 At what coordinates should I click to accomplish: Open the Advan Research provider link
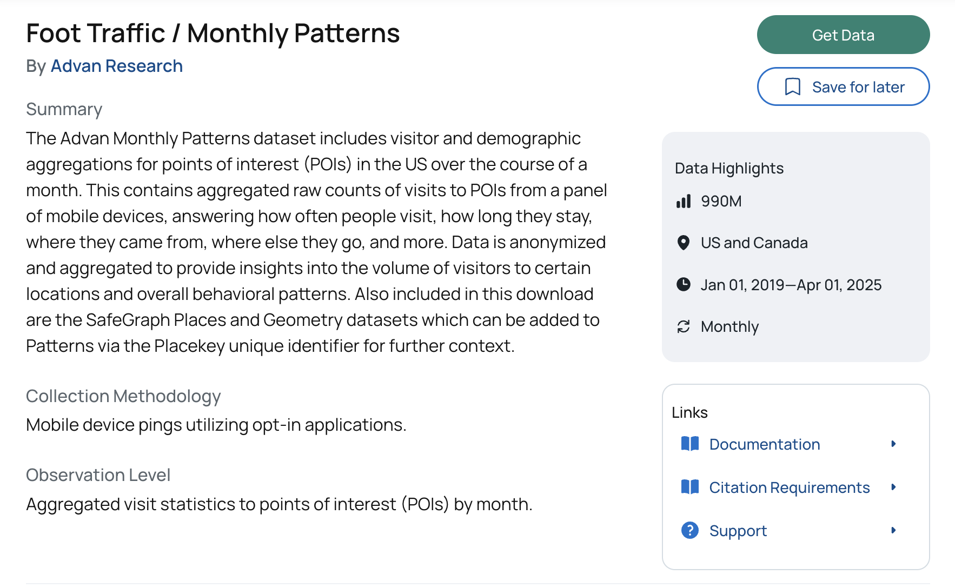click(x=117, y=66)
